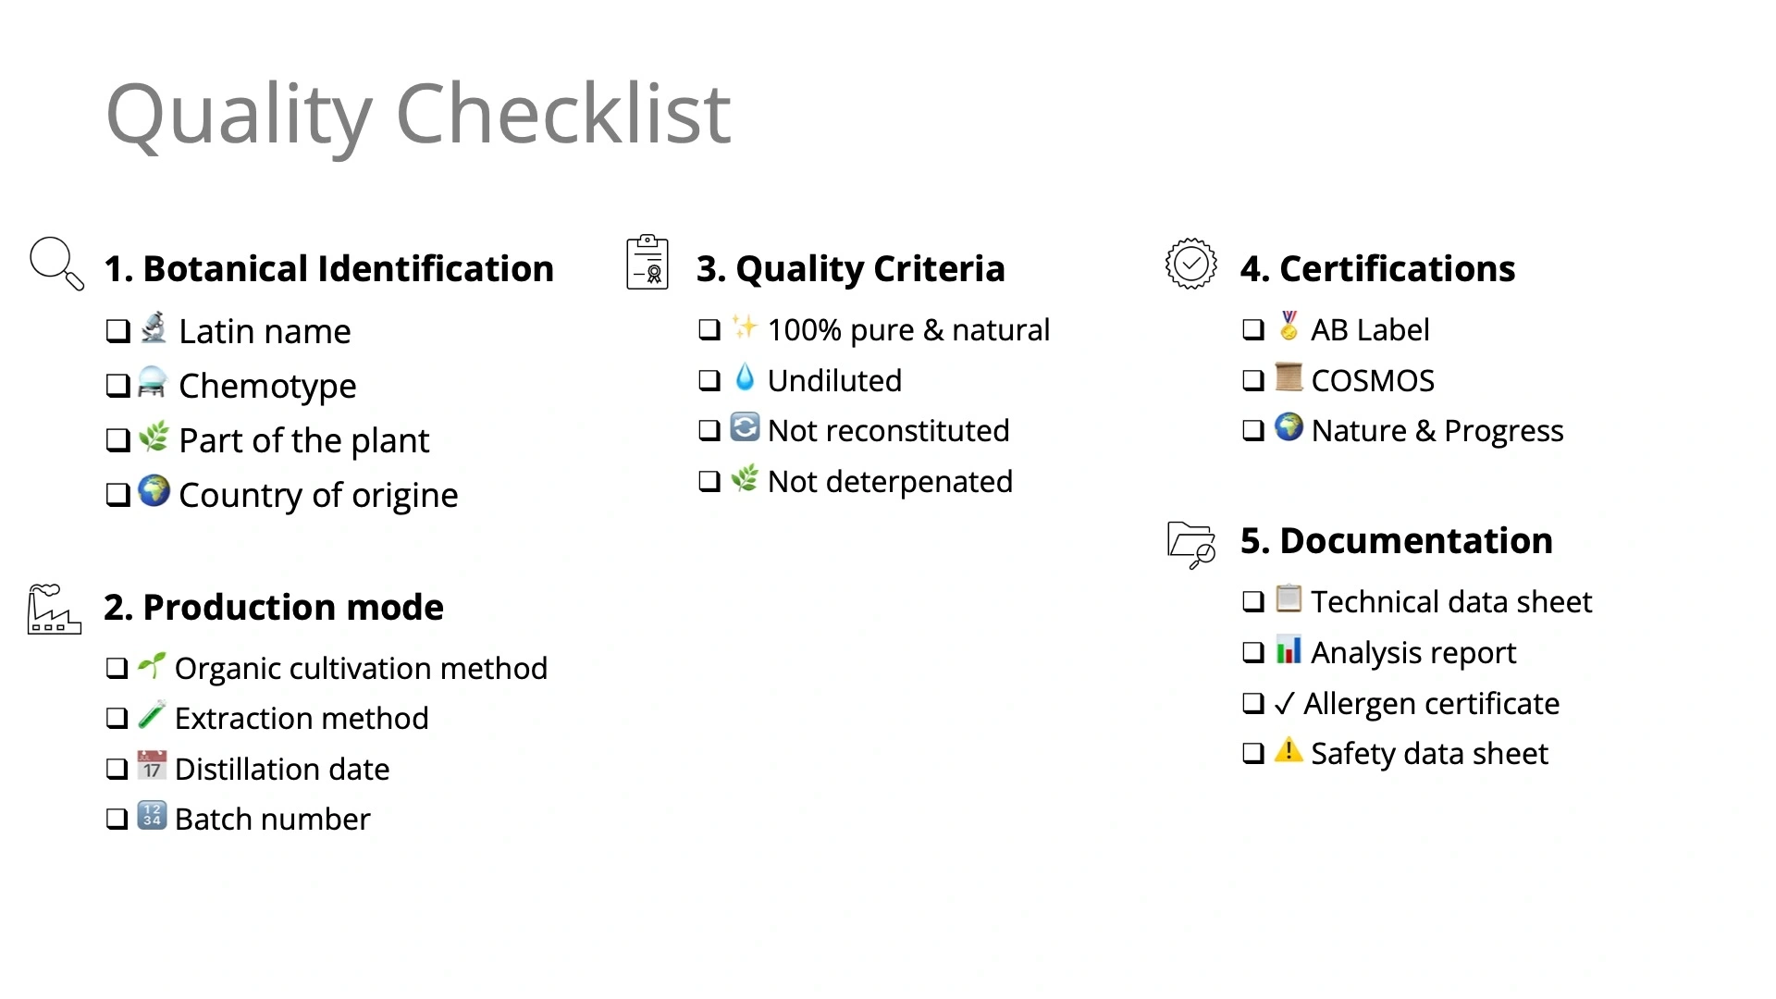Click the magnifying glass icon beside Botanical Identification
The width and height of the screenshot is (1776, 999).
(x=56, y=264)
